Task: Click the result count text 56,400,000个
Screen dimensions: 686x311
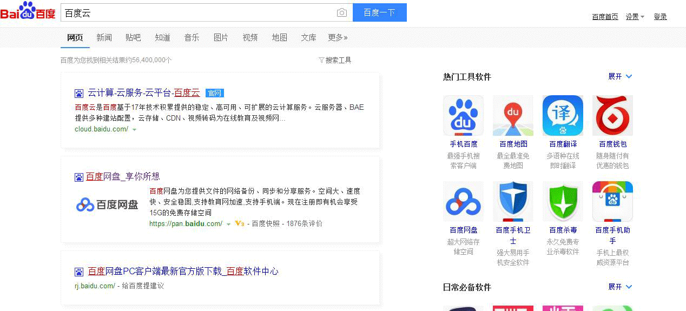Action: (151, 60)
